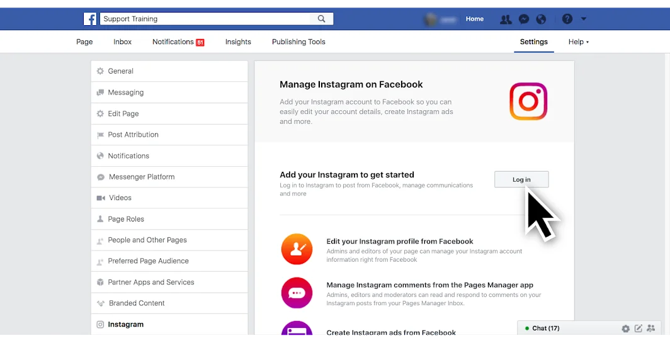Viewport: 670px width, 343px height.
Task: Open the Messenger icon in top bar
Action: tap(524, 20)
